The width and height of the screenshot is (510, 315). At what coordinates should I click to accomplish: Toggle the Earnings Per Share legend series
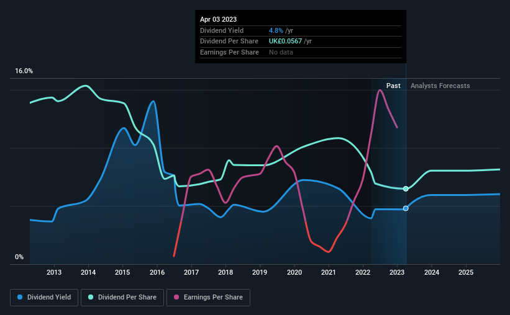208,297
